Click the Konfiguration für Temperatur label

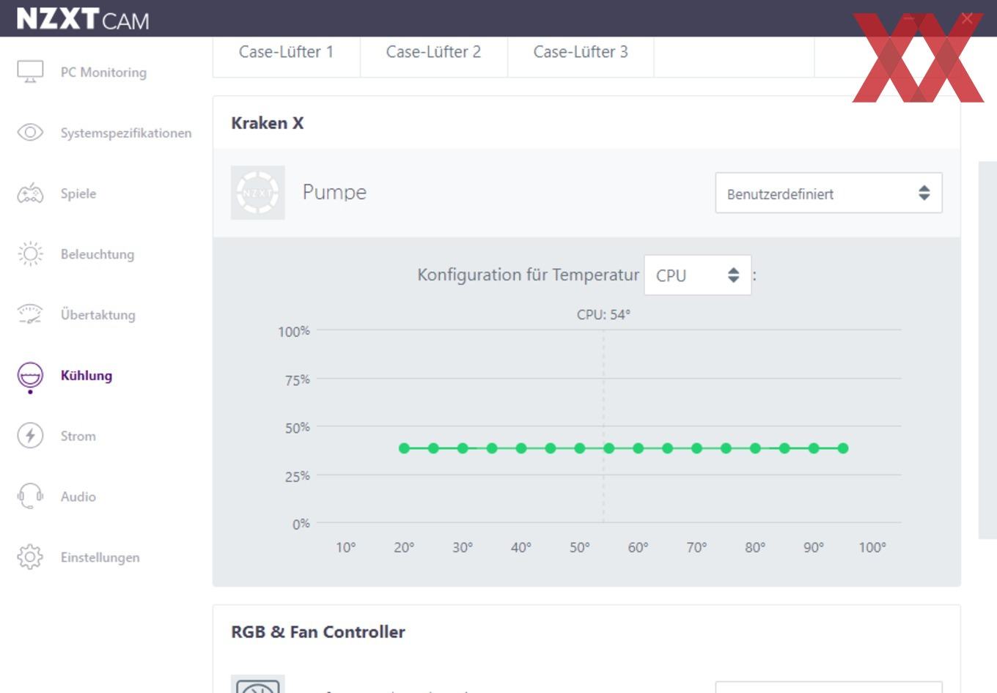[x=529, y=275]
